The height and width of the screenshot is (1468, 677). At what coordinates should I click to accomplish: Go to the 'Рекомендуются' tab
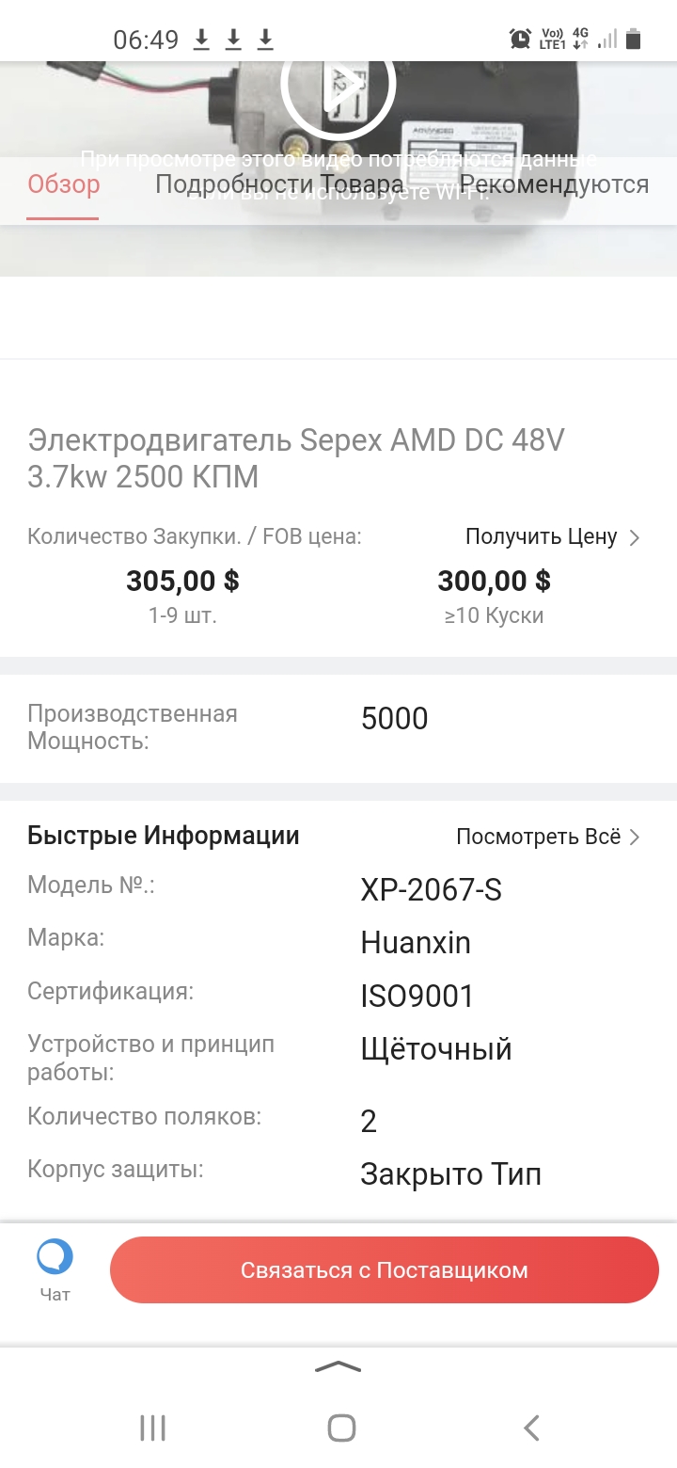click(554, 184)
